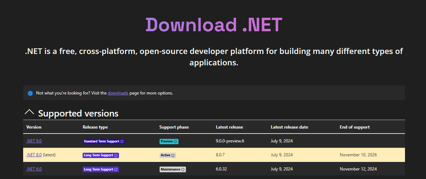The width and height of the screenshot is (426, 179).
Task: Open the .NET 8.0 version link
Action: click(34, 155)
